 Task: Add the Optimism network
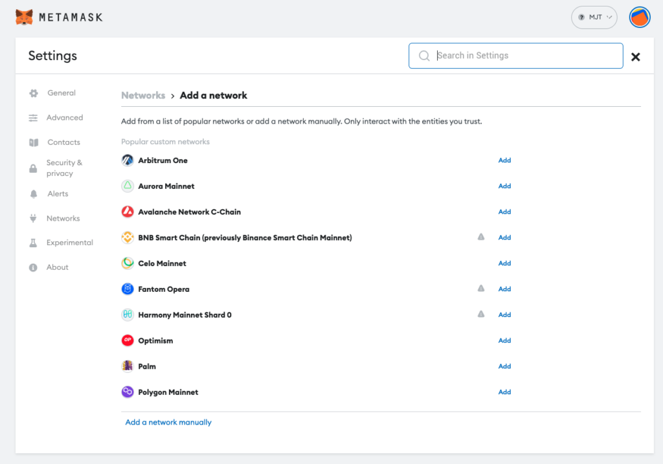point(504,341)
